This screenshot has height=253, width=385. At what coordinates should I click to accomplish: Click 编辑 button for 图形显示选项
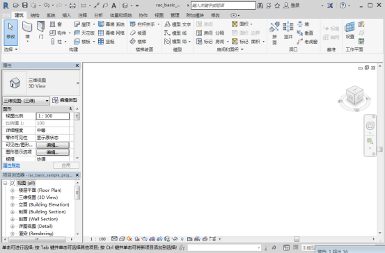point(53,152)
